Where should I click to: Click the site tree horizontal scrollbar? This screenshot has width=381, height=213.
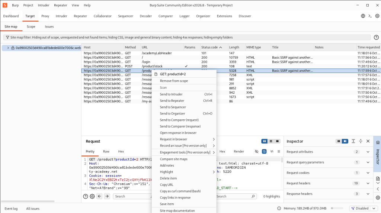(x=28, y=201)
